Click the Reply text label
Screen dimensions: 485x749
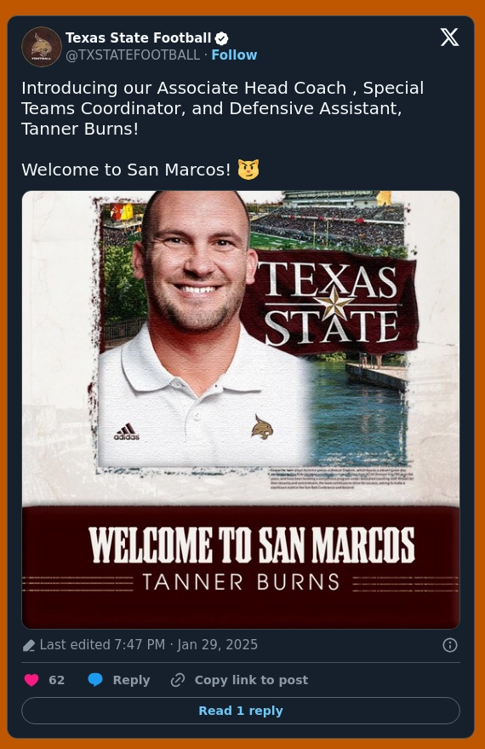click(131, 680)
